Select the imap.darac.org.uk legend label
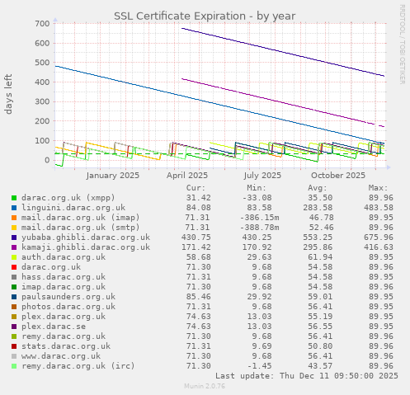 pyautogui.click(x=64, y=287)
